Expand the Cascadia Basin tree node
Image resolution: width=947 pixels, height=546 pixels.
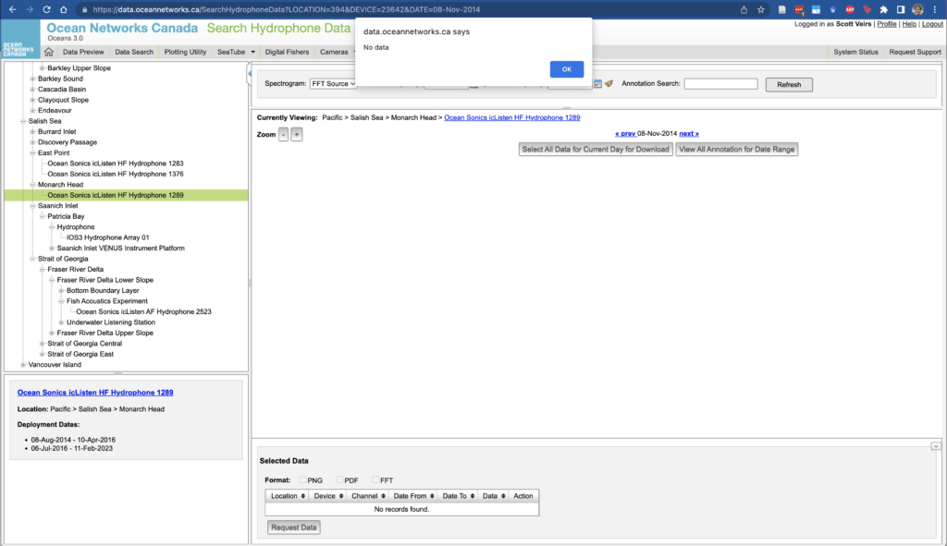pyautogui.click(x=32, y=90)
